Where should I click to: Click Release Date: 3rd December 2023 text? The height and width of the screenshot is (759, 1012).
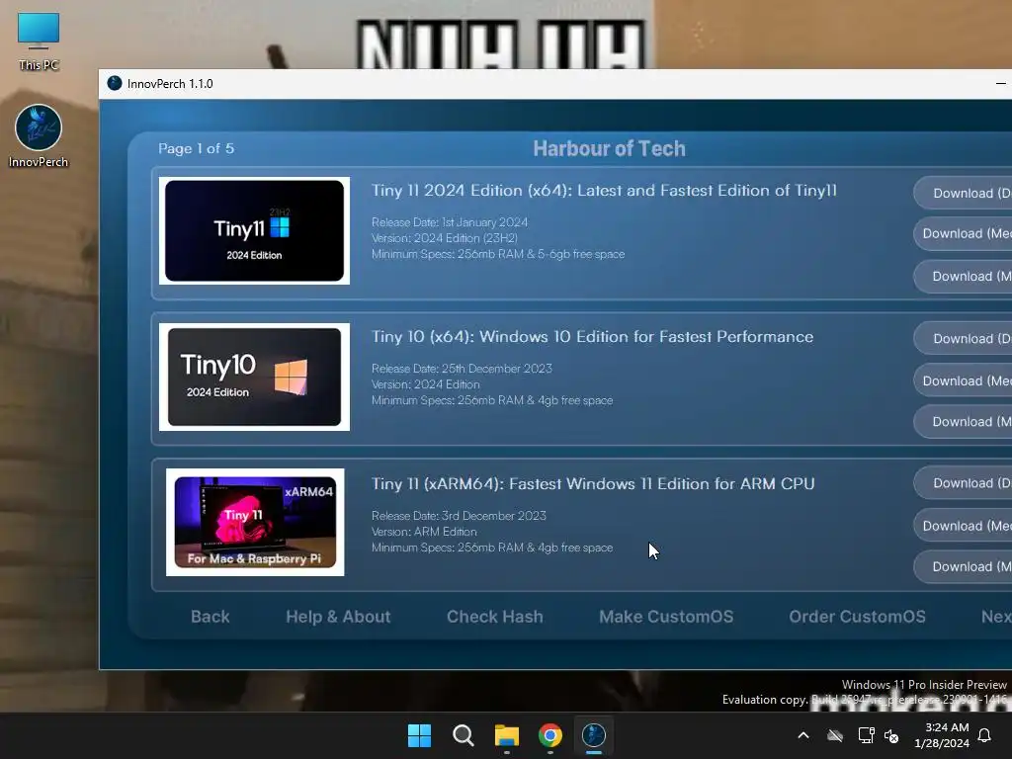click(x=459, y=516)
